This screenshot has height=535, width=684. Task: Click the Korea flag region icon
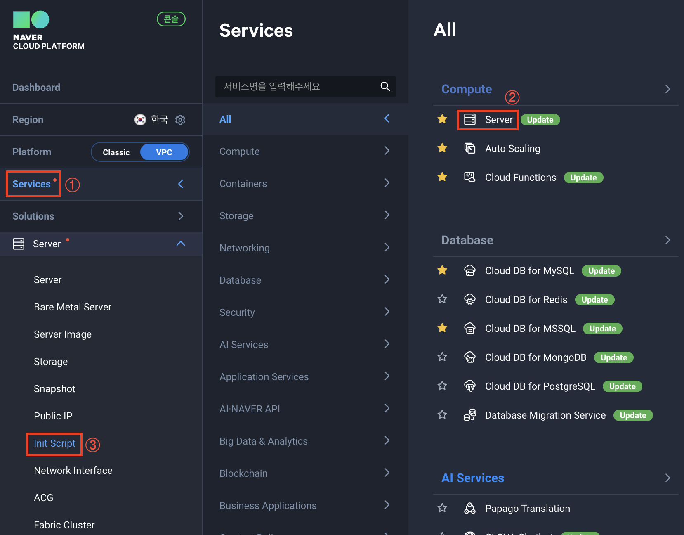click(140, 120)
